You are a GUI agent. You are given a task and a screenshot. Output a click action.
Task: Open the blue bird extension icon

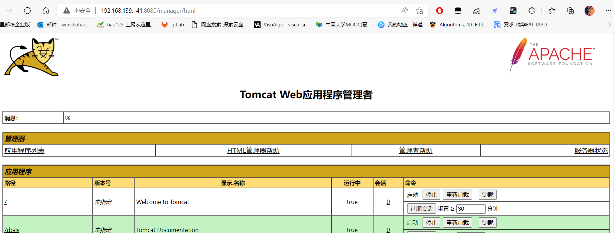[495, 11]
